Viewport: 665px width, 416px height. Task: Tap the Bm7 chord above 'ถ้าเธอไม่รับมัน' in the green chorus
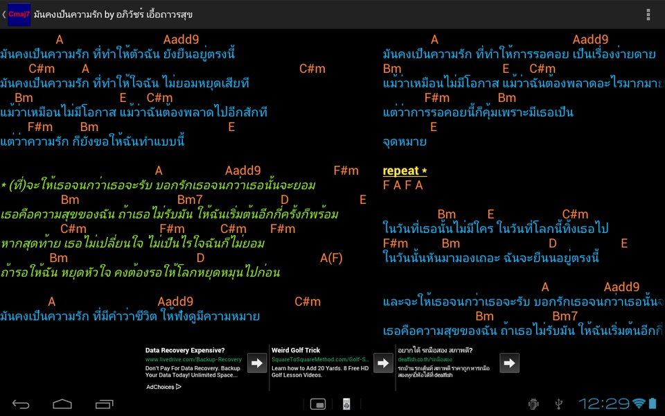tap(190, 200)
